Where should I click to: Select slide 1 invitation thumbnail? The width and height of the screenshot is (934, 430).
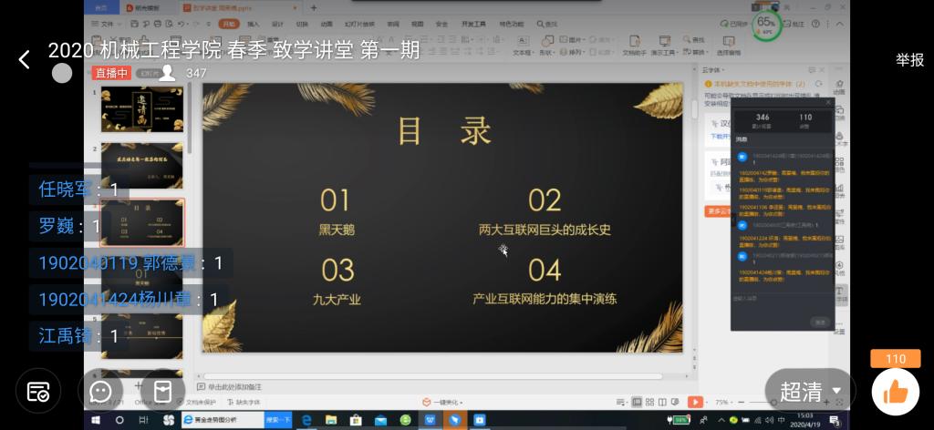point(141,109)
